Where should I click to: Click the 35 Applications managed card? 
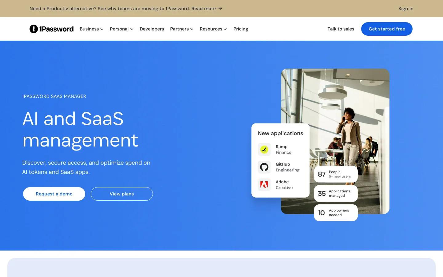pos(336,193)
